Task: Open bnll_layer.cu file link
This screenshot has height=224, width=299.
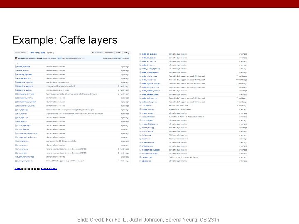Action: (x=22, y=122)
